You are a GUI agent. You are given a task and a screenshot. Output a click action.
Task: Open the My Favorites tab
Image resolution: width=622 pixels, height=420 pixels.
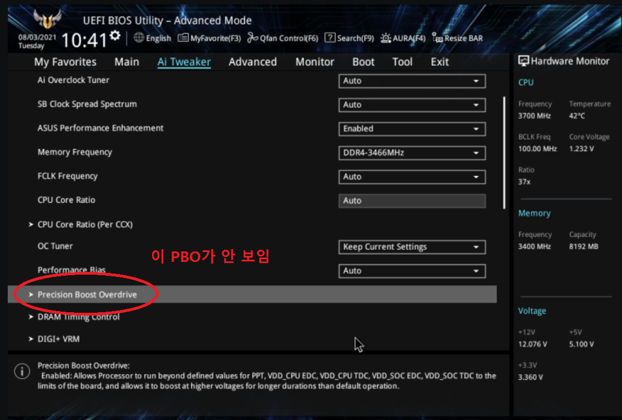coord(65,62)
